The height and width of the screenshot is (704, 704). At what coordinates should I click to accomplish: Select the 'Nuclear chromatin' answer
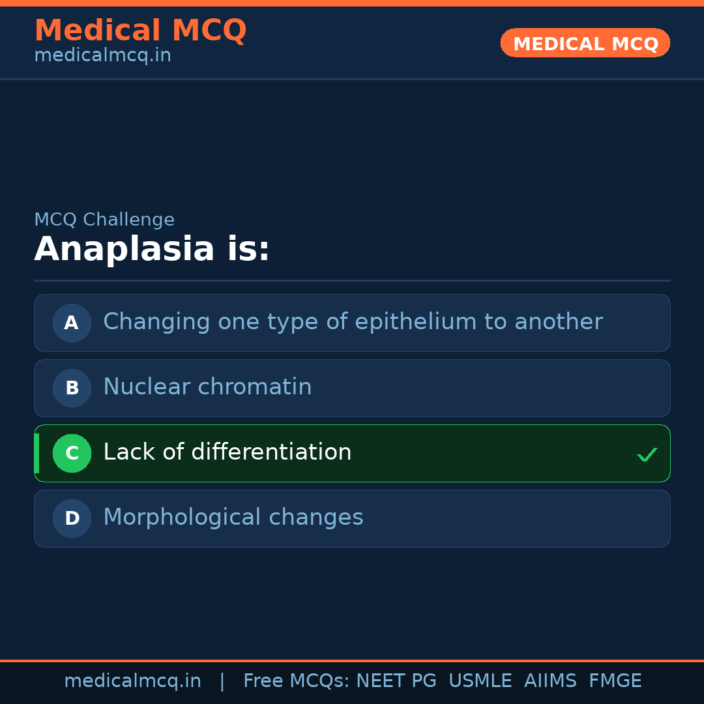(207, 387)
